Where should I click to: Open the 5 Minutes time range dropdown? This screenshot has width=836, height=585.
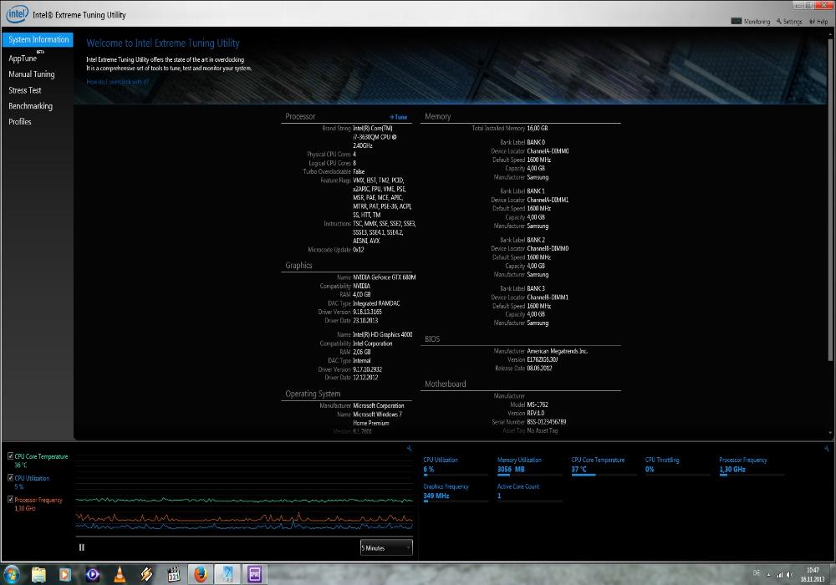(386, 547)
